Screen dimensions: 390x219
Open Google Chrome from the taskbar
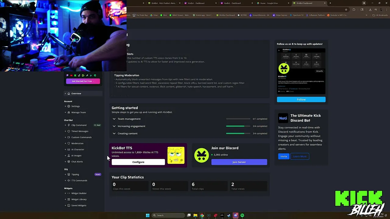coord(202,215)
